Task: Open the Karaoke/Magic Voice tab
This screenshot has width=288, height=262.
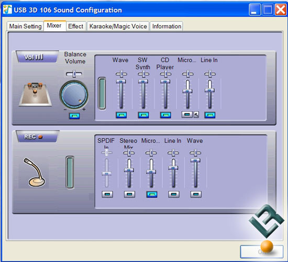Action: (118, 26)
